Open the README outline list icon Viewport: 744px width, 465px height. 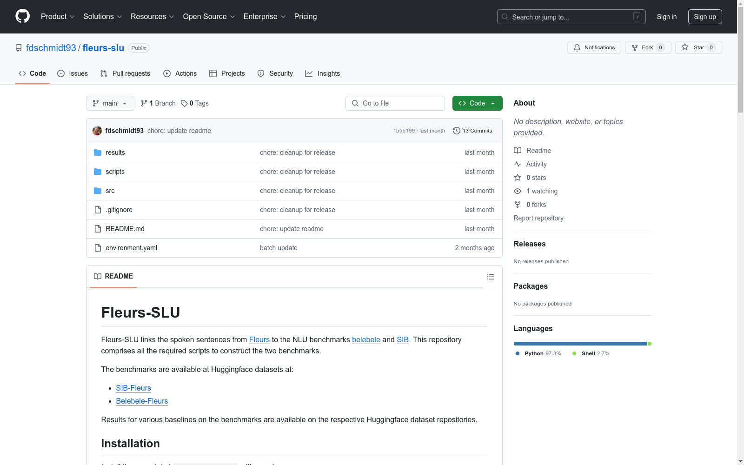click(x=490, y=277)
